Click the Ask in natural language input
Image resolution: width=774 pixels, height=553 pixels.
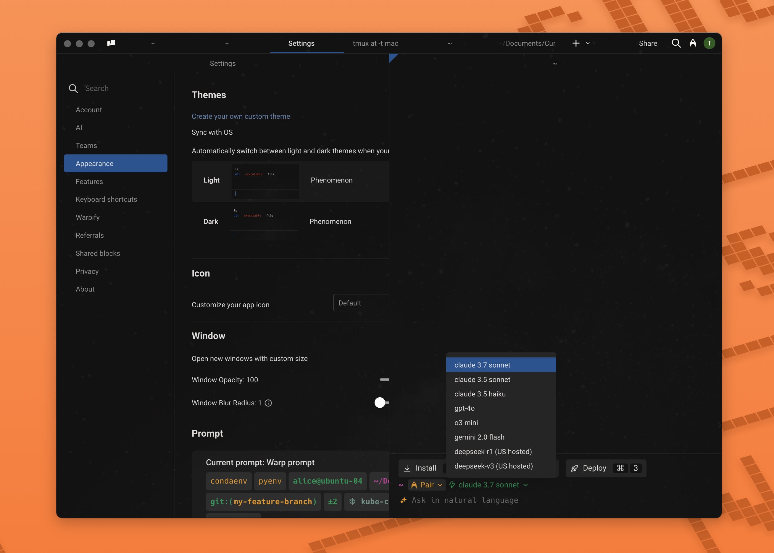click(x=465, y=500)
